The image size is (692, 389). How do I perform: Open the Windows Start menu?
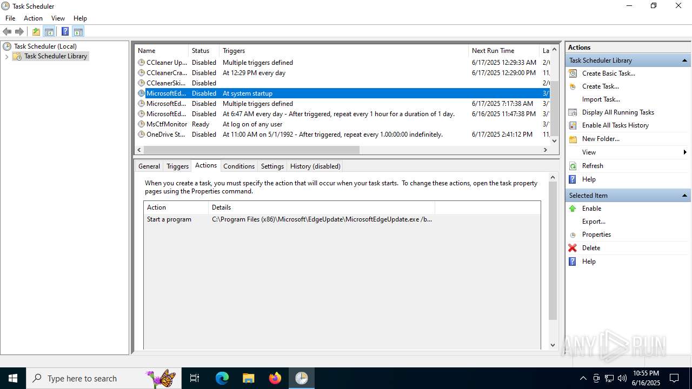coord(13,378)
